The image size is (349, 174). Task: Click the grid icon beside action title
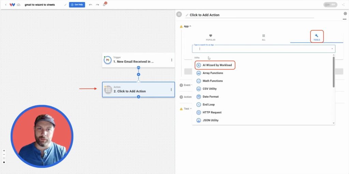[x=179, y=14]
